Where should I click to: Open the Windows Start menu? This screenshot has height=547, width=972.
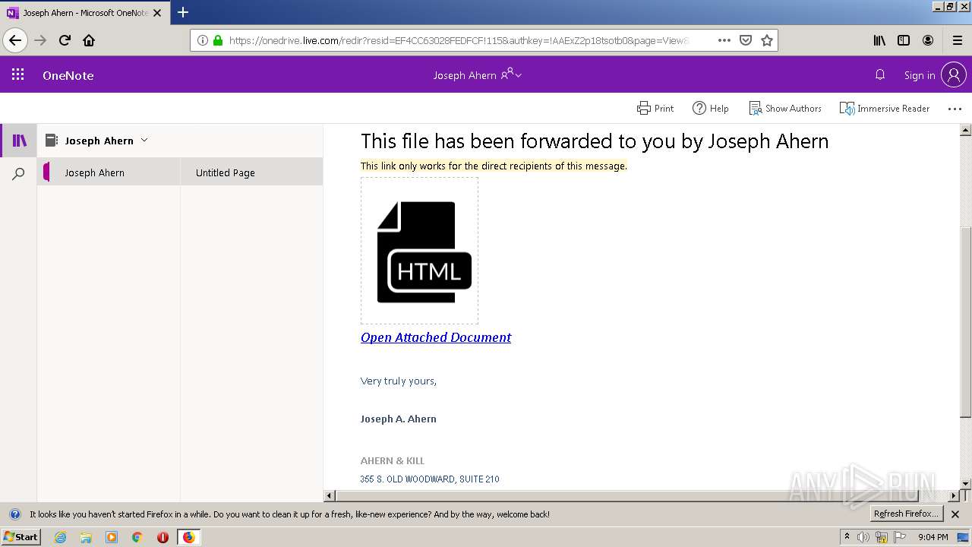click(21, 536)
